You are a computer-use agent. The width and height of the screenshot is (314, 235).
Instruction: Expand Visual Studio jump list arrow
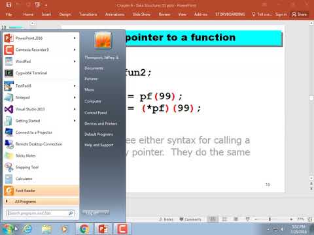[75, 109]
